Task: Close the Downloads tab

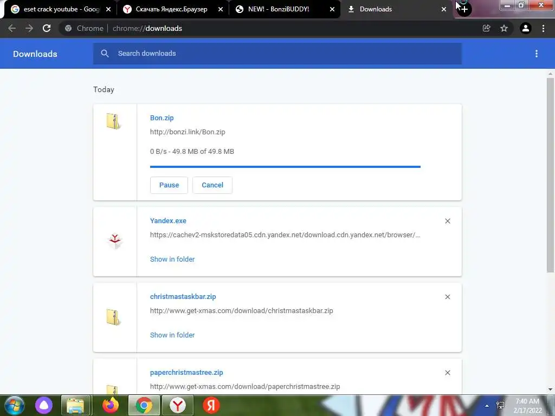Action: point(444,9)
